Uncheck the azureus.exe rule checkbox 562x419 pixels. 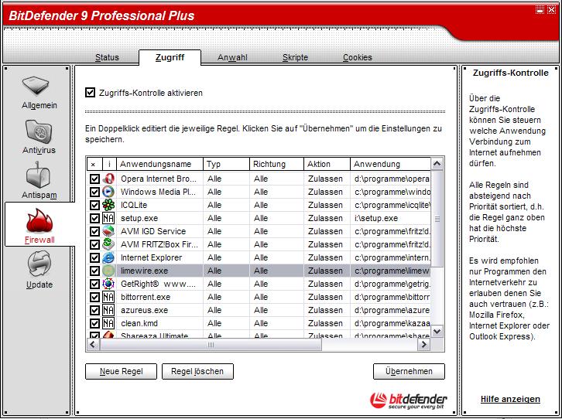click(x=94, y=311)
